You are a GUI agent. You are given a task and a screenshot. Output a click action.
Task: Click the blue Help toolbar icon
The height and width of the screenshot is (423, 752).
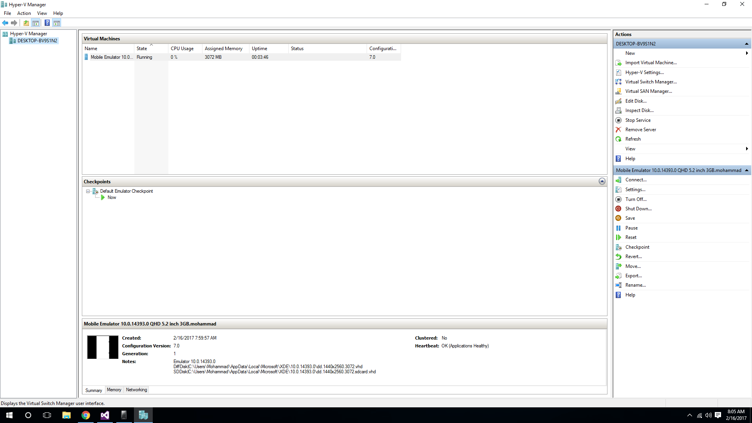coord(47,23)
